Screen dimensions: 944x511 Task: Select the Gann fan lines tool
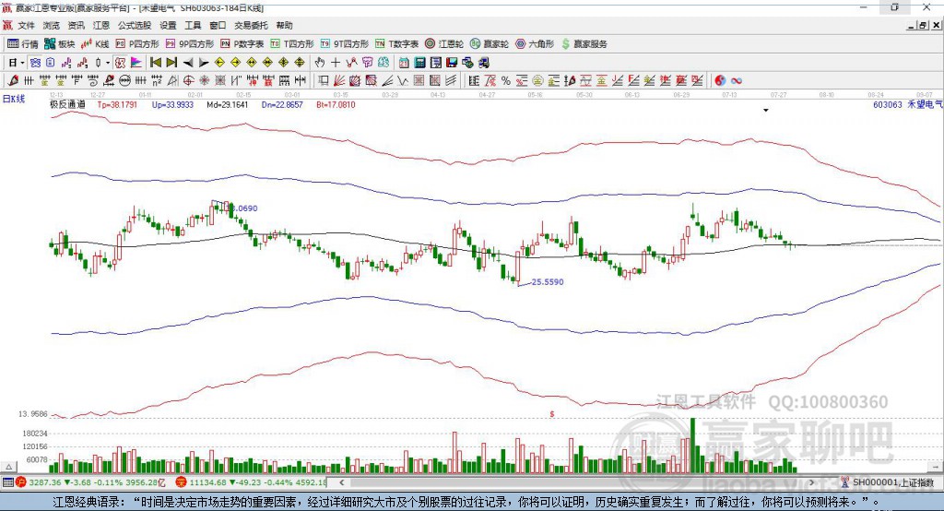pyautogui.click(x=338, y=80)
